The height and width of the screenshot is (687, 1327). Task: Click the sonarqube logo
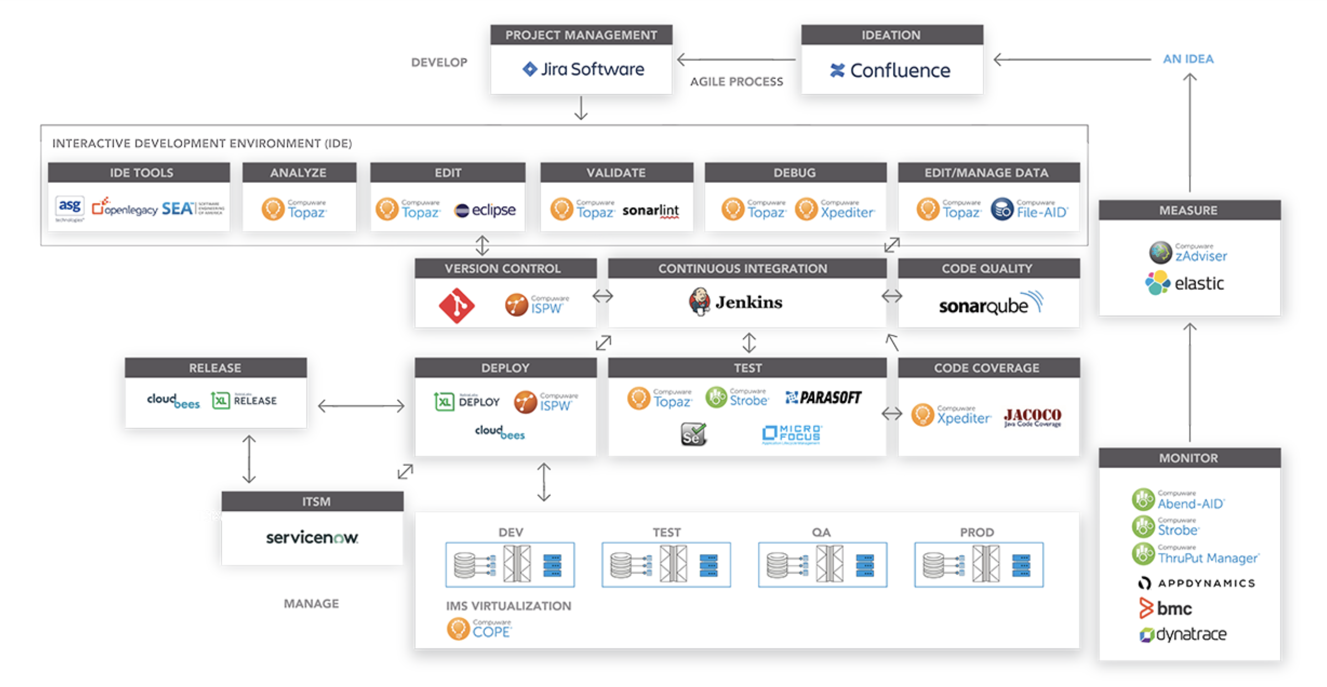tap(990, 304)
